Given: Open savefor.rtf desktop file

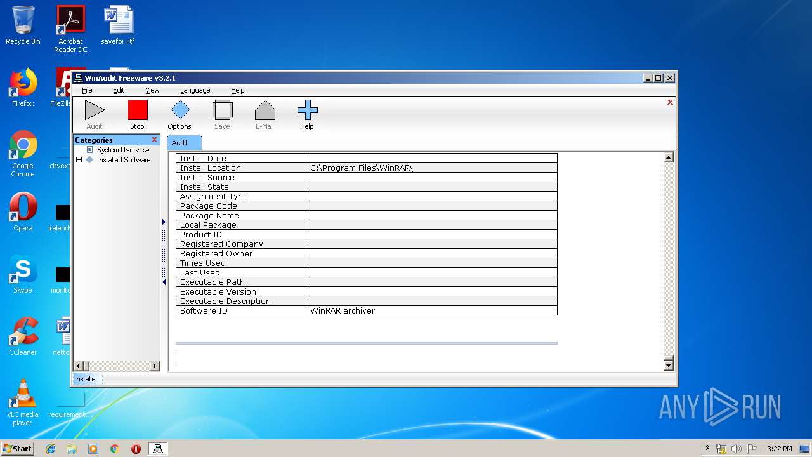Looking at the screenshot, I should (x=118, y=25).
